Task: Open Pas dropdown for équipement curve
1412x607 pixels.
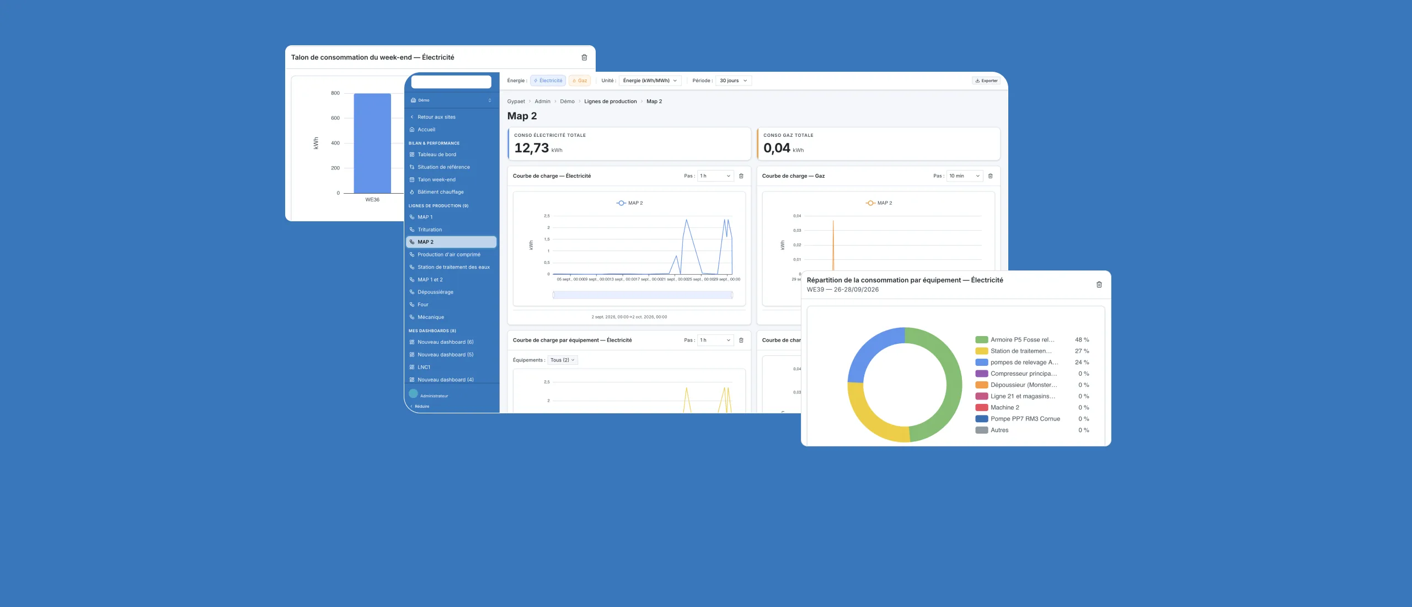Action: (x=715, y=340)
